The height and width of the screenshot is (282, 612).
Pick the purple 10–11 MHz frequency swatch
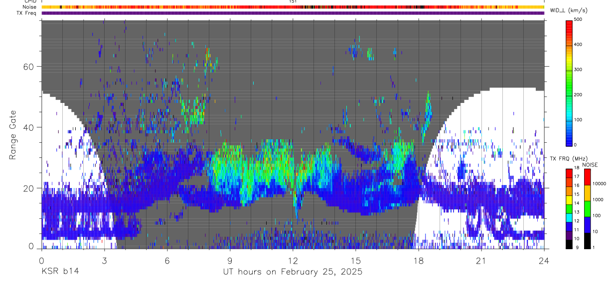tap(569, 235)
